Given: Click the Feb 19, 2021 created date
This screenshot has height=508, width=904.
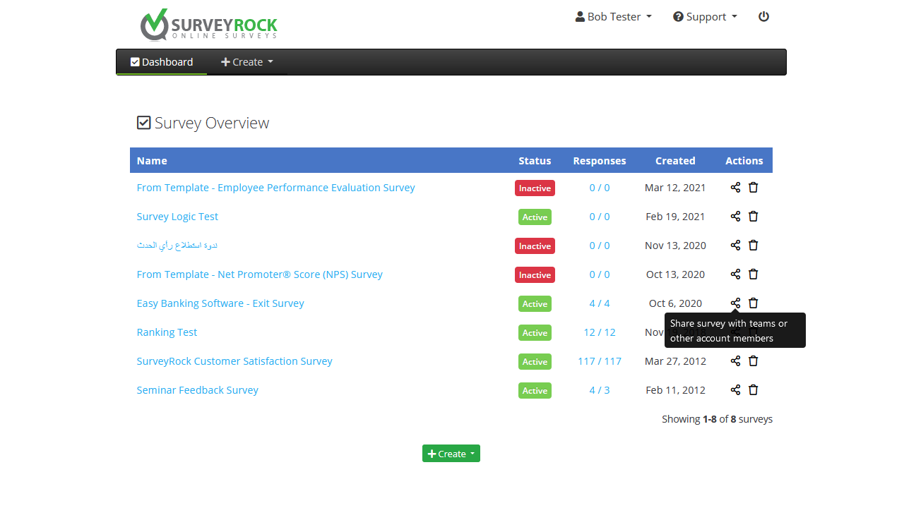Looking at the screenshot, I should pyautogui.click(x=675, y=217).
